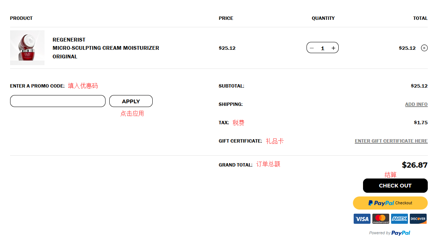Select the quantity number field

(323, 48)
